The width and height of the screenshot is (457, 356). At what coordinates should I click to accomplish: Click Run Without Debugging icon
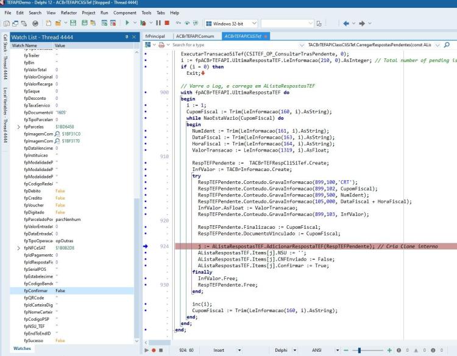click(x=143, y=23)
